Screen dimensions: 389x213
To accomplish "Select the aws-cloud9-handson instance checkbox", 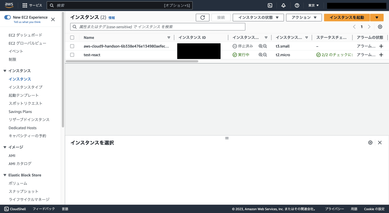I will (72, 46).
